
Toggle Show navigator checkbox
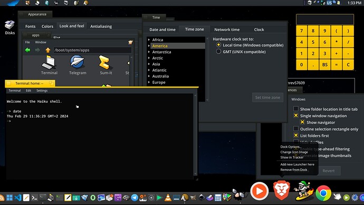coord(302,122)
